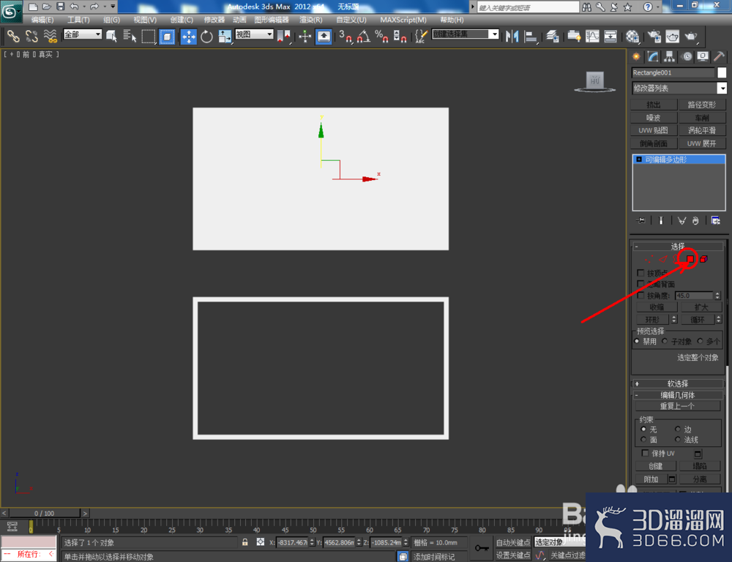Click the 车削 modifier button
This screenshot has height=562, width=732.
tap(702, 118)
